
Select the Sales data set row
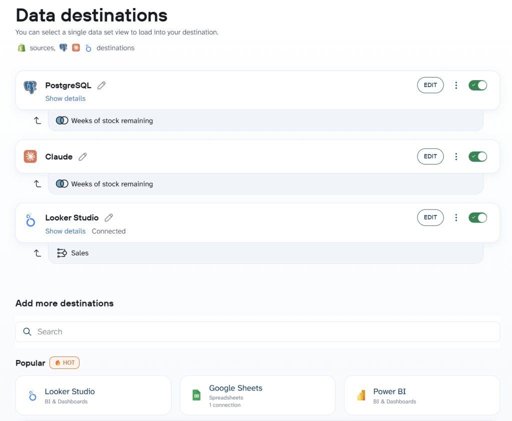[265, 253]
